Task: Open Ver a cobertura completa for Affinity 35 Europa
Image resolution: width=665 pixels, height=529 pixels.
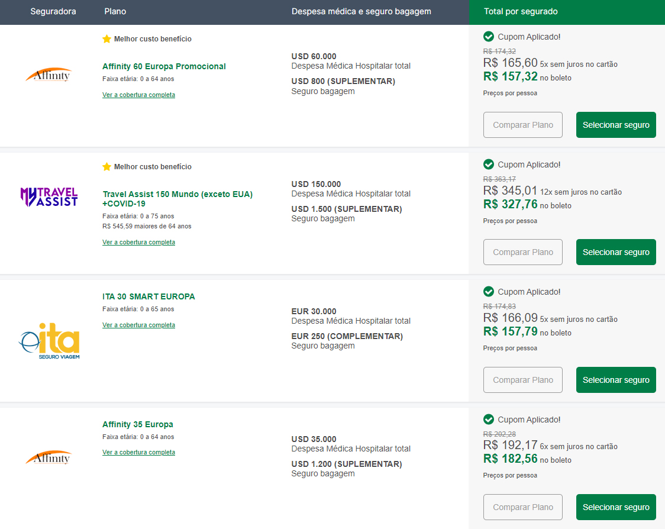Action: pyautogui.click(x=138, y=452)
